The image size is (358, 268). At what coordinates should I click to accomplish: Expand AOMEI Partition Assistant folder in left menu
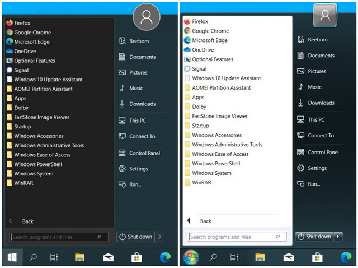click(40, 89)
